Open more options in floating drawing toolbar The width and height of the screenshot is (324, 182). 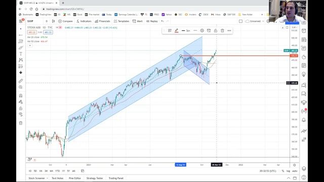229,30
